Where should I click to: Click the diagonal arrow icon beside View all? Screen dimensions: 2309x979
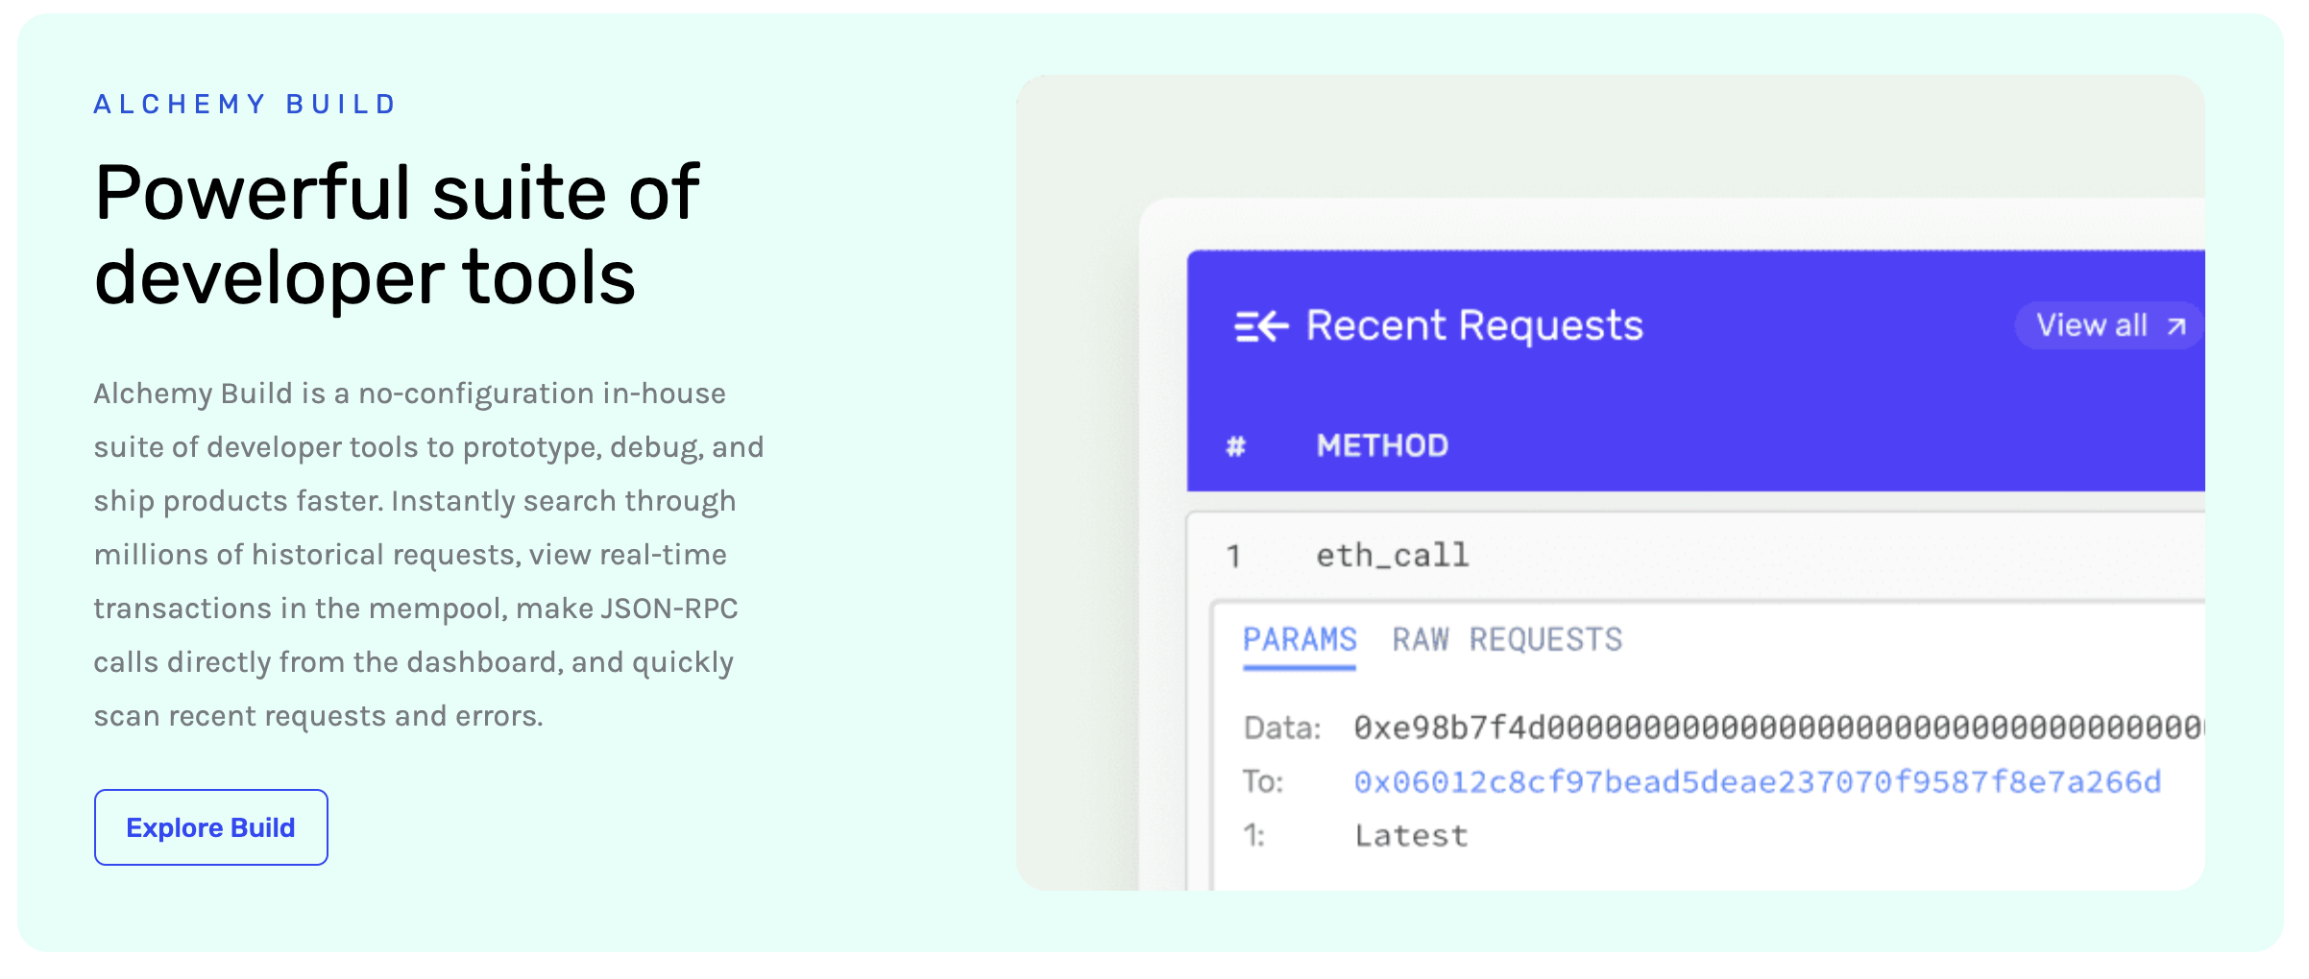pyautogui.click(x=2176, y=327)
